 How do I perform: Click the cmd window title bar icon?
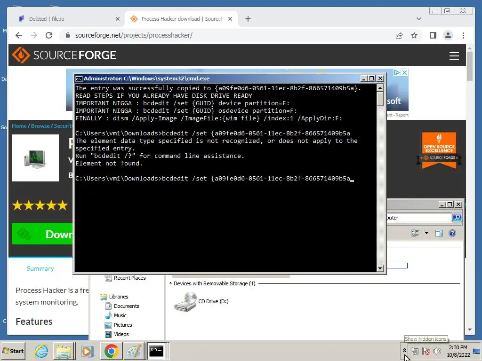(x=79, y=78)
